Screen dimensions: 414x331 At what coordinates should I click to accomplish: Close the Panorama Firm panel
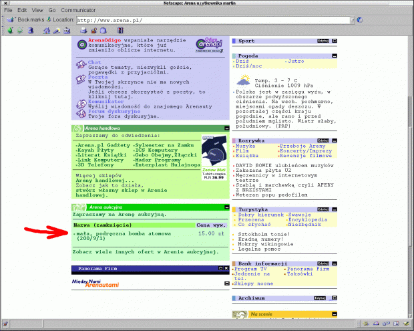tap(226, 268)
